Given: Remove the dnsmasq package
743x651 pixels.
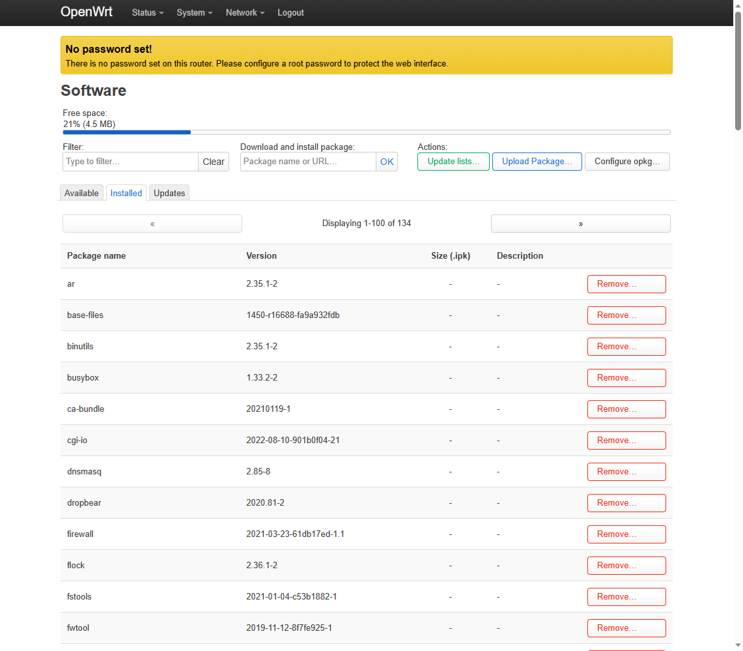Looking at the screenshot, I should [626, 471].
